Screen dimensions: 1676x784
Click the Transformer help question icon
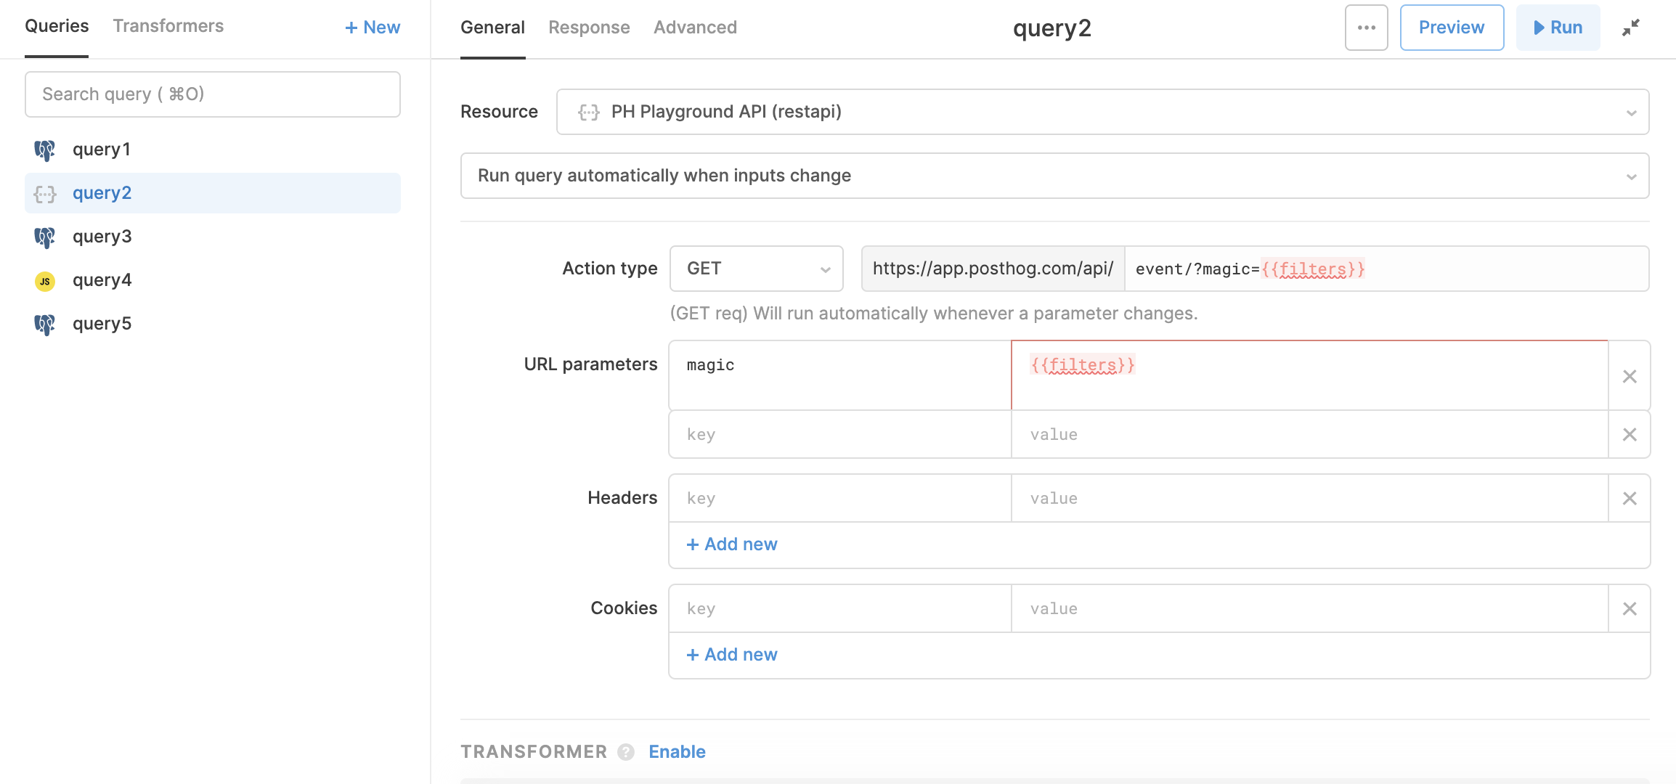tap(626, 752)
